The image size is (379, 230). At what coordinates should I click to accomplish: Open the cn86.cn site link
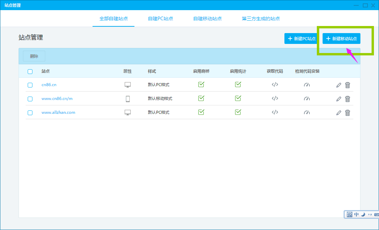[x=49, y=85]
